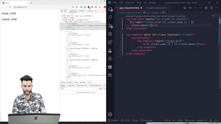
Task: Open the Manage gear icon in VS Code
Action: pyautogui.click(x=110, y=114)
